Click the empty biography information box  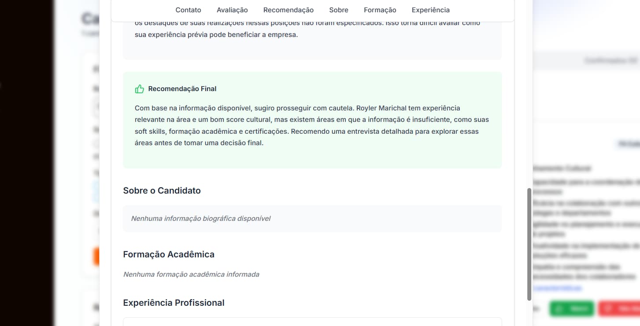312,219
